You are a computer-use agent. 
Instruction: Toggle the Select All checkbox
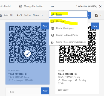click(1, 15)
